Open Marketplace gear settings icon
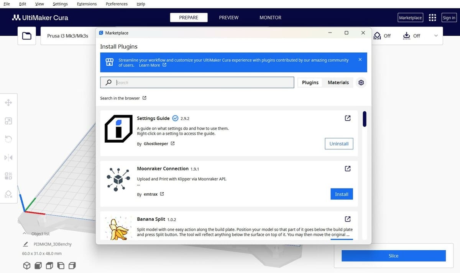 361,83
